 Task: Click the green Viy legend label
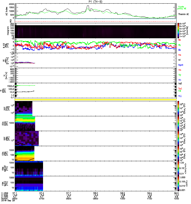[x=180, y=75]
